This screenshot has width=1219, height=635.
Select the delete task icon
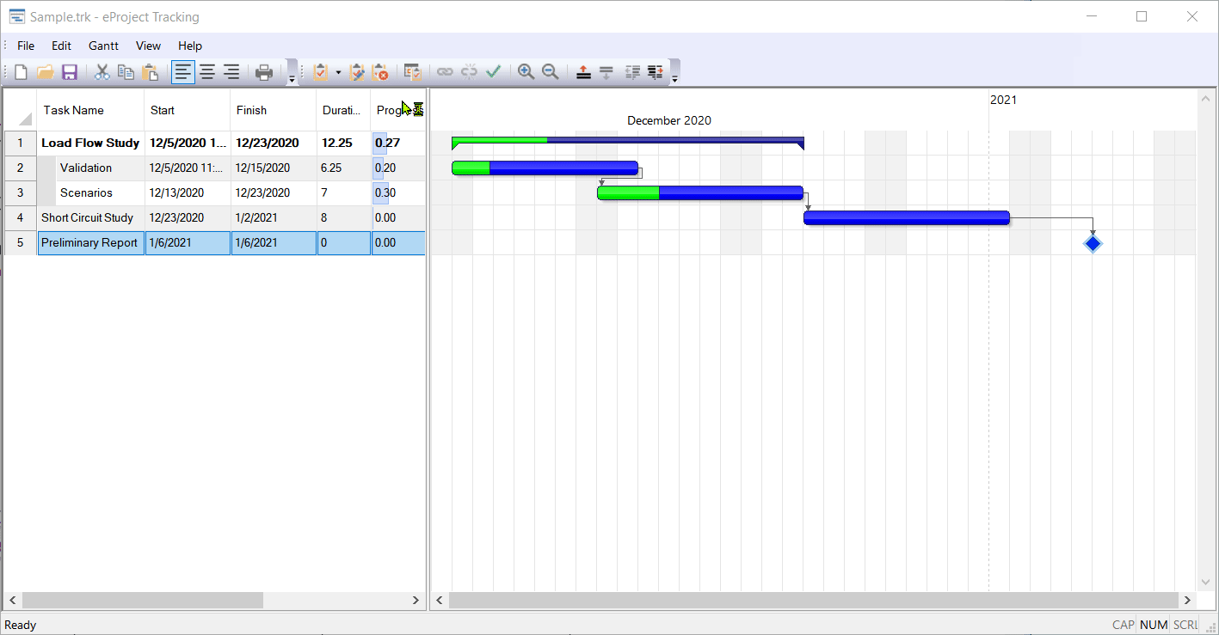click(381, 72)
